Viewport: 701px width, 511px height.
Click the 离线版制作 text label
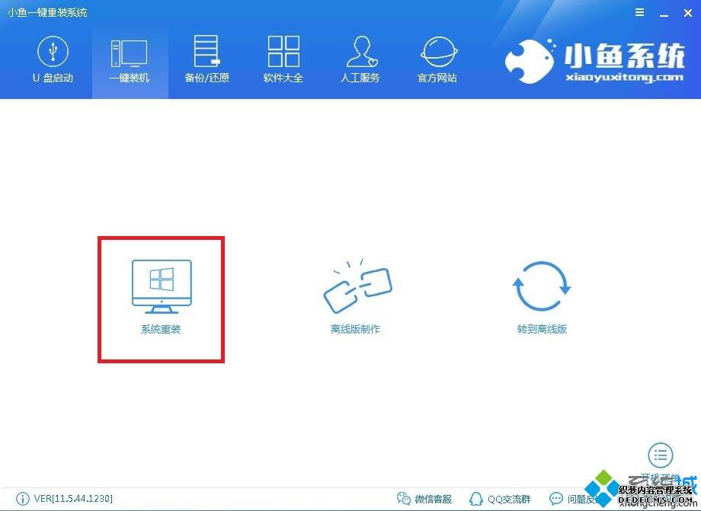click(355, 329)
